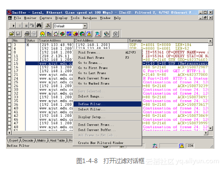Click source cell [219.133.48.98] of frame 3
The height and width of the screenshot is (170, 224).
pyautogui.click(x=56, y=45)
